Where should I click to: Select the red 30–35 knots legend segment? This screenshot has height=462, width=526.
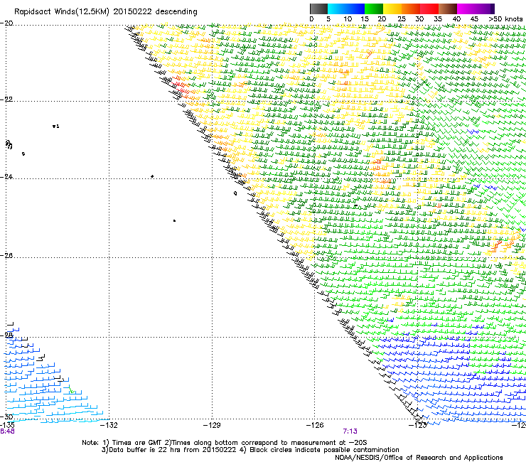click(429, 9)
